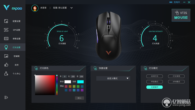Open 参数设置 sliders icon
The width and height of the screenshot is (195, 110).
6,38
